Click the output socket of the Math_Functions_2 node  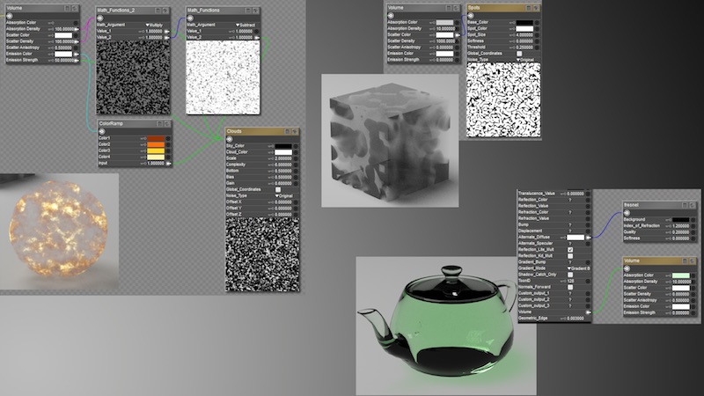(x=100, y=18)
